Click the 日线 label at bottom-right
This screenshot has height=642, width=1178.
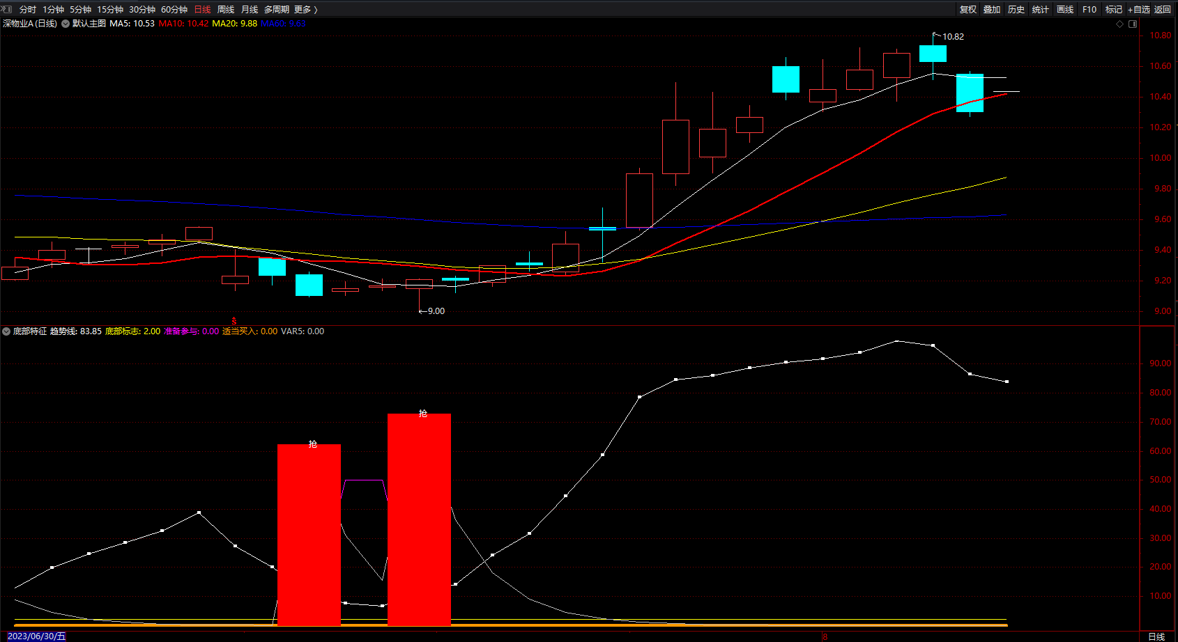[x=1156, y=636]
